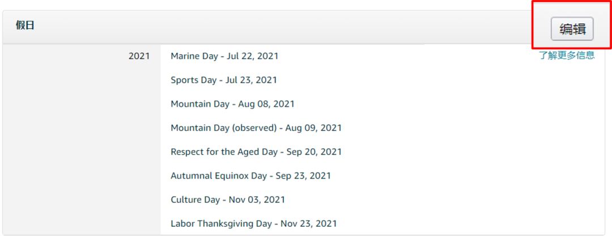
Task: Click the Nov 23, 2021 date text
Action: pyautogui.click(x=308, y=224)
